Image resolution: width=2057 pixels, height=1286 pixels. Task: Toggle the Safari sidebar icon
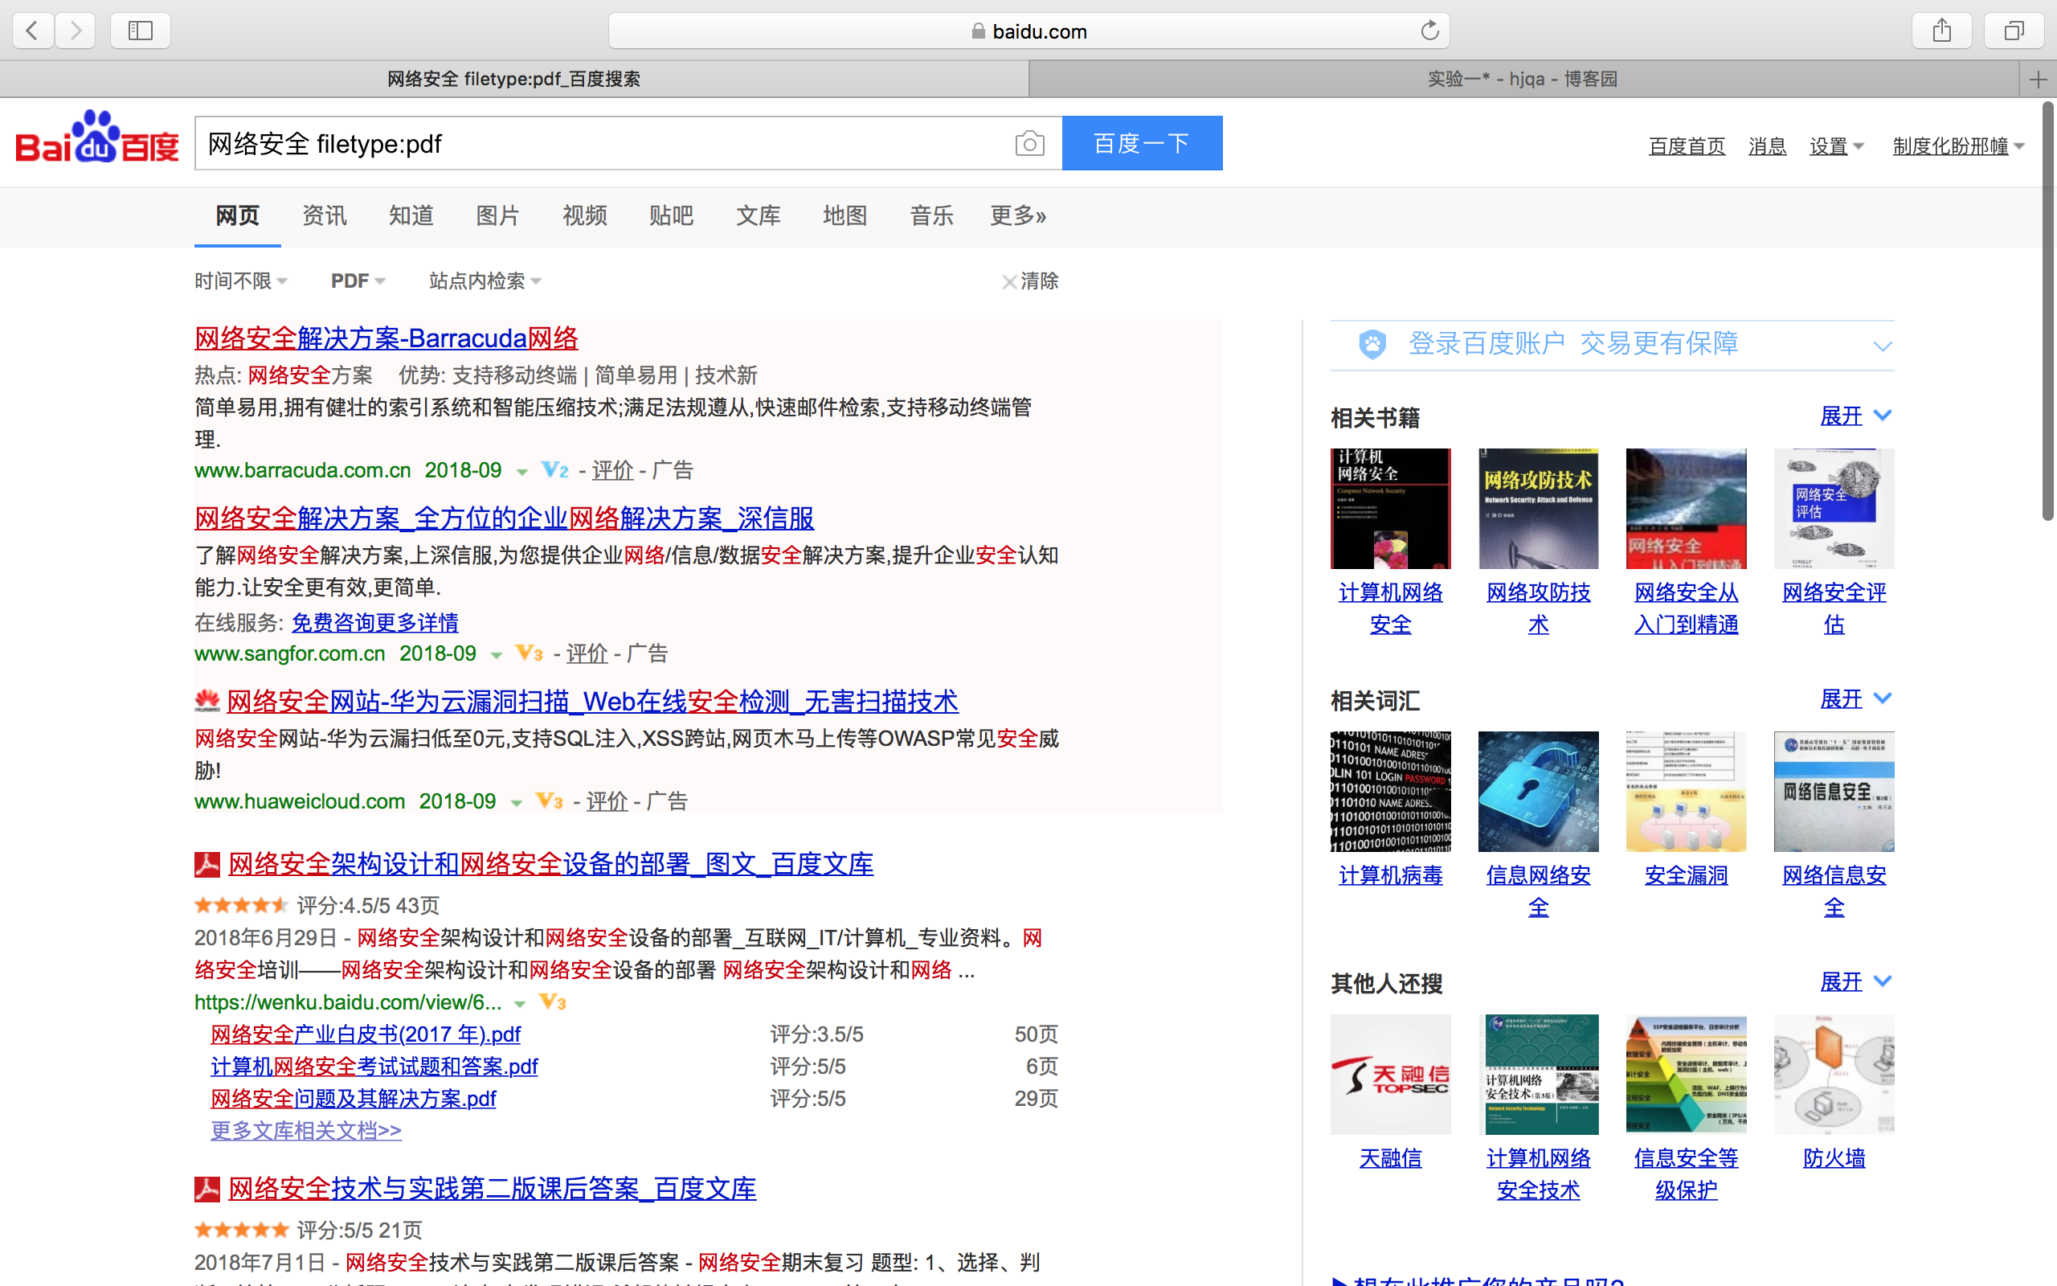(x=141, y=31)
